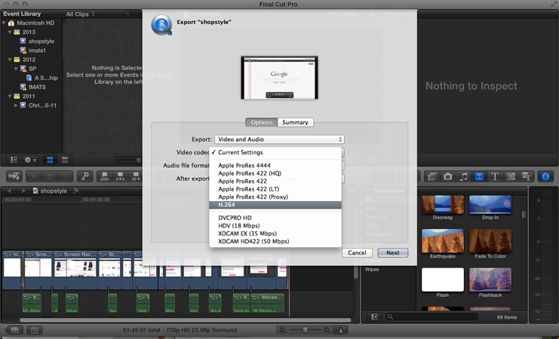Viewport: 559px width, 339px height.
Task: Collapse the Macintosh HD tree item
Action: coord(4,23)
